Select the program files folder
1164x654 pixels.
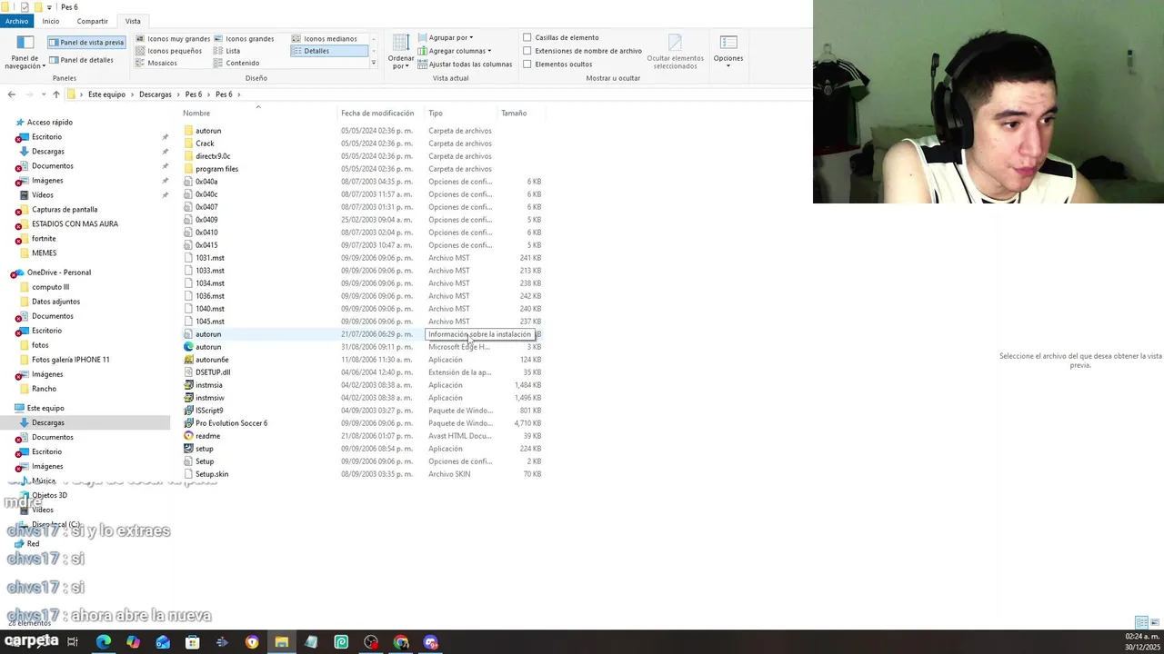tap(216, 169)
